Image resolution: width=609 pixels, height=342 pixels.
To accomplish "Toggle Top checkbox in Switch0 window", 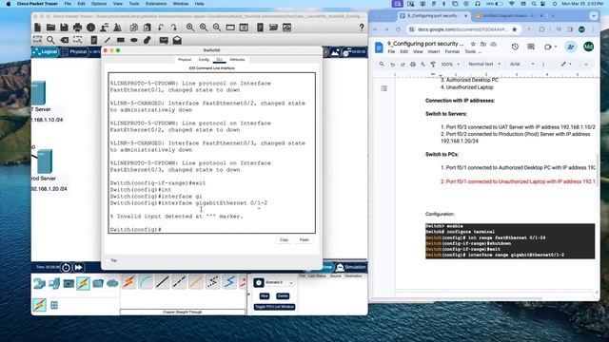I will coord(108,260).
